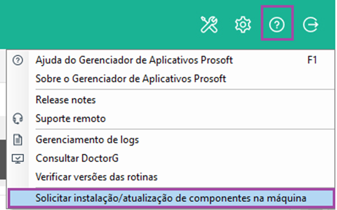Click the monitor icon beside Consultar DoctorG

[18, 159]
